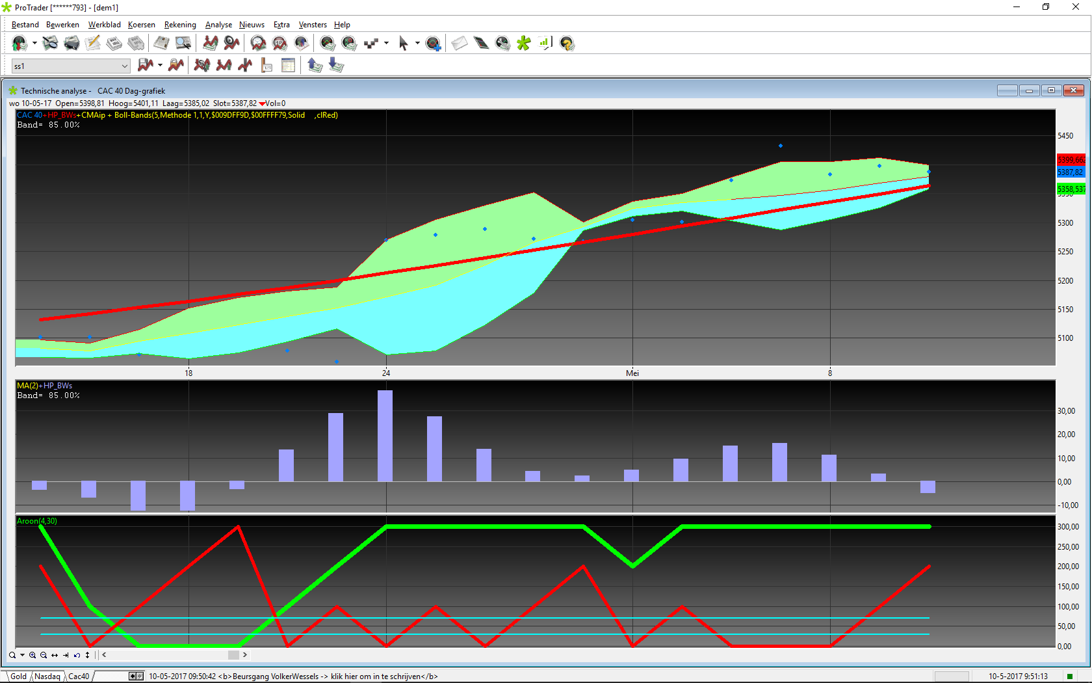Image resolution: width=1092 pixels, height=683 pixels.
Task: Expand the save chart dropdown arrow
Action: tap(160, 65)
